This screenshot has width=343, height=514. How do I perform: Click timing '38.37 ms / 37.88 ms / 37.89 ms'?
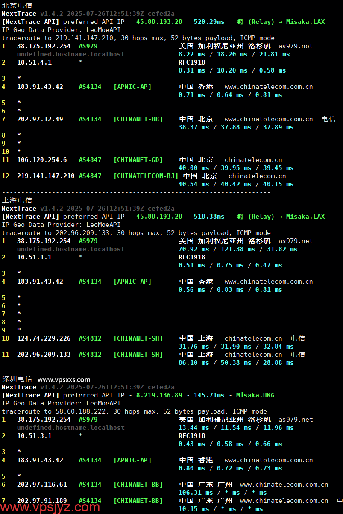pos(236,127)
